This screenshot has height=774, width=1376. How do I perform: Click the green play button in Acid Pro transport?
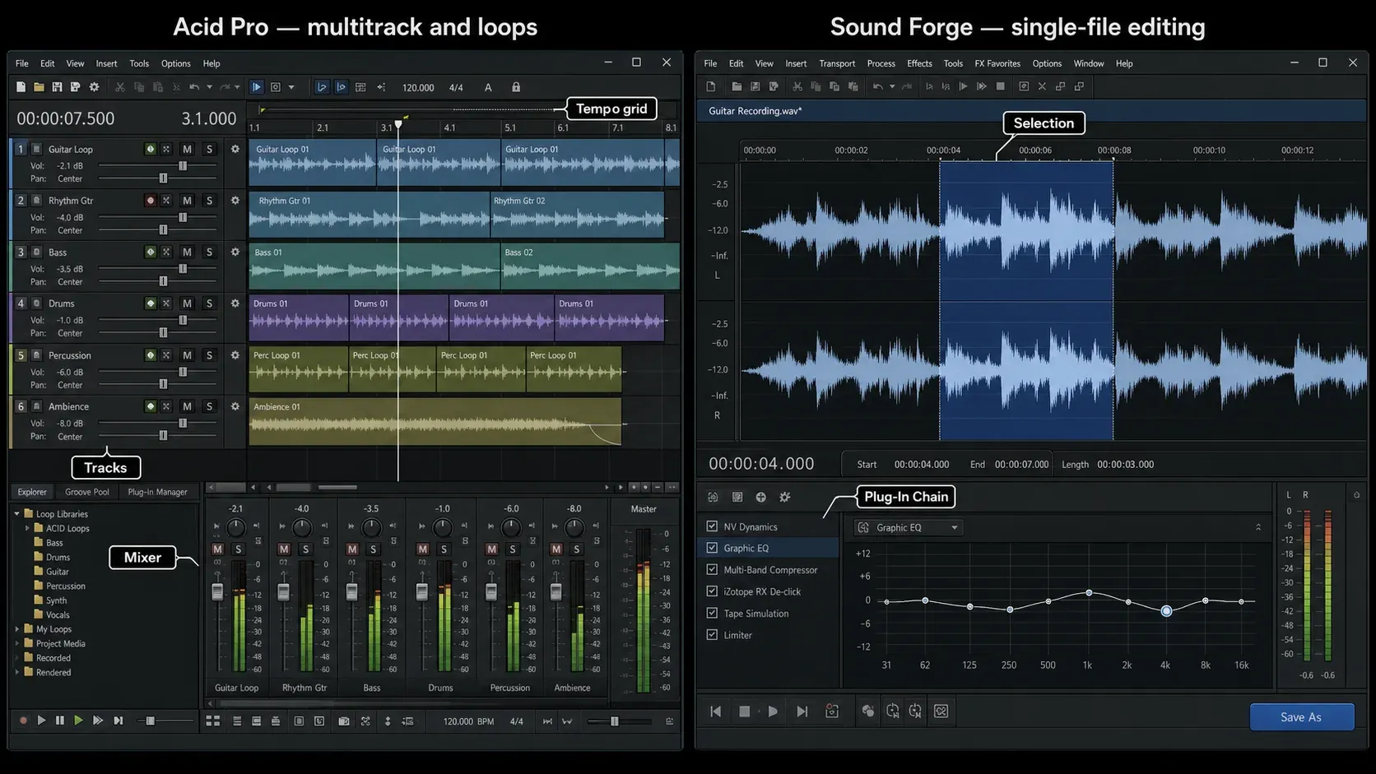pos(78,721)
